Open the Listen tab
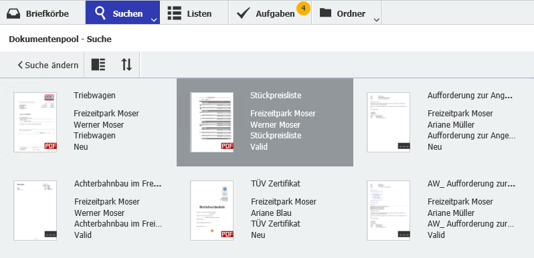The width and height of the screenshot is (534, 258). (195, 13)
